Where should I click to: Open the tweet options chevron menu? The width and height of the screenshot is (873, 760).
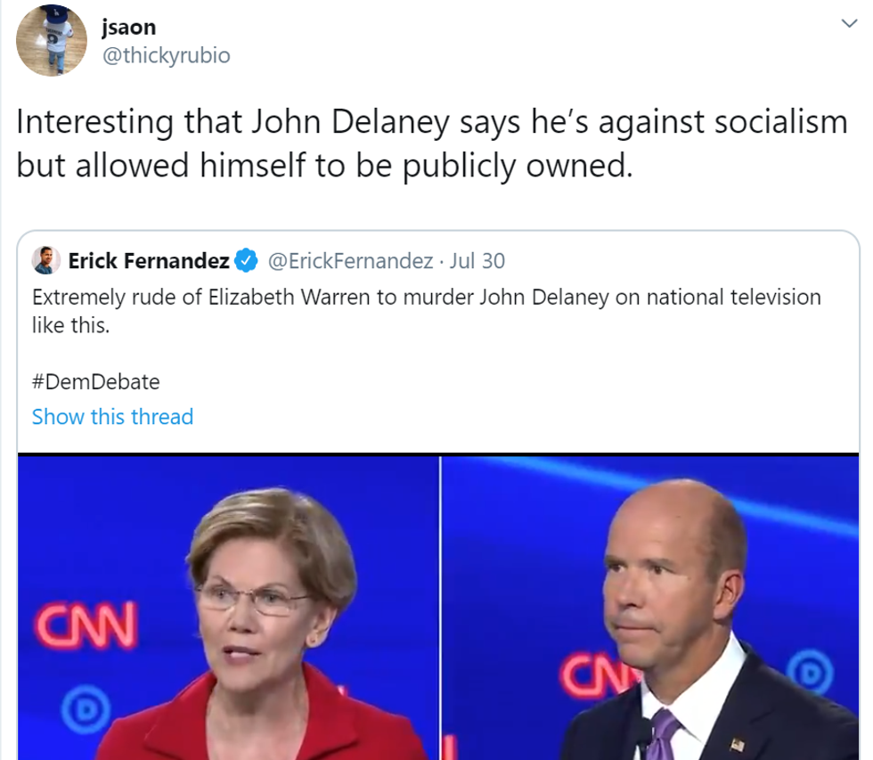[x=850, y=25]
